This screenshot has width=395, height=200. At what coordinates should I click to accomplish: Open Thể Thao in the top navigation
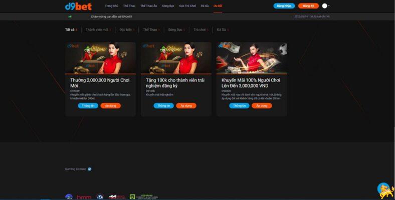click(129, 6)
